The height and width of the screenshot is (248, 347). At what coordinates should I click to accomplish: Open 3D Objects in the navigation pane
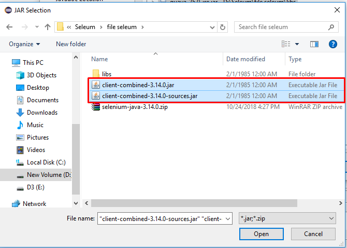[x=41, y=75]
